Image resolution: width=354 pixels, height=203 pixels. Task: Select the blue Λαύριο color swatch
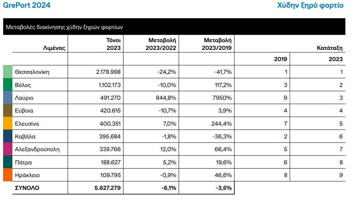pos(8,98)
